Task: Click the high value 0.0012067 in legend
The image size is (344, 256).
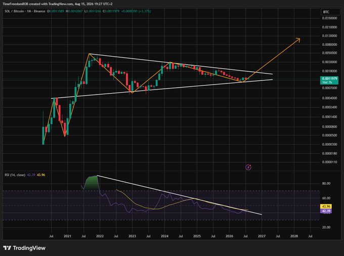Action: 75,11
